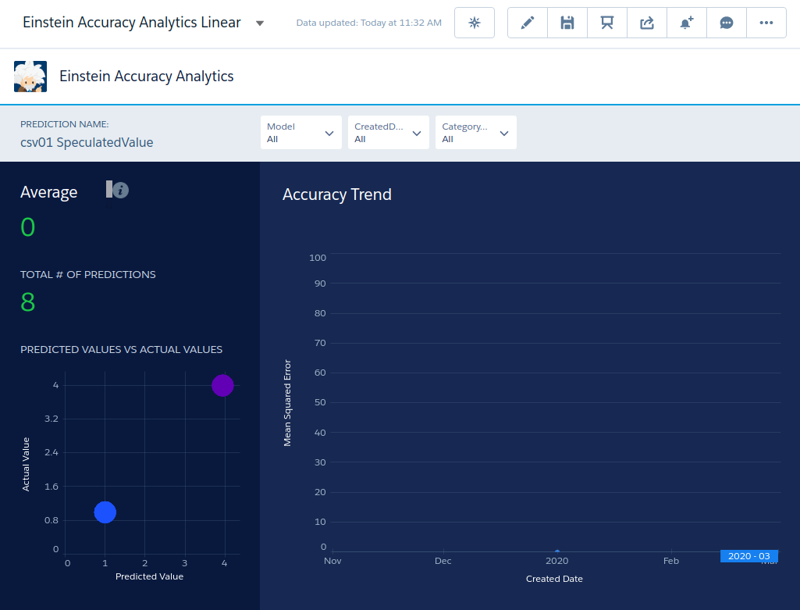The height and width of the screenshot is (610, 800).
Task: Click the pencil edit dashboard icon
Action: 527,23
